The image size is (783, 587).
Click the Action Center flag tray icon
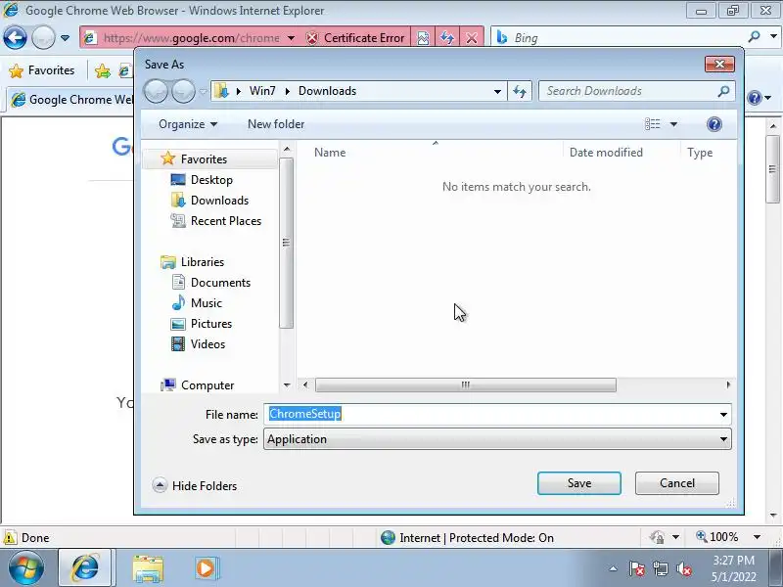click(x=637, y=568)
